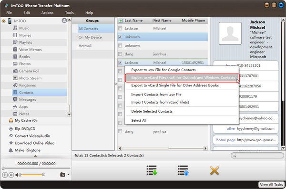
Task: Collapse the player panel up-arrow
Action: point(35,156)
